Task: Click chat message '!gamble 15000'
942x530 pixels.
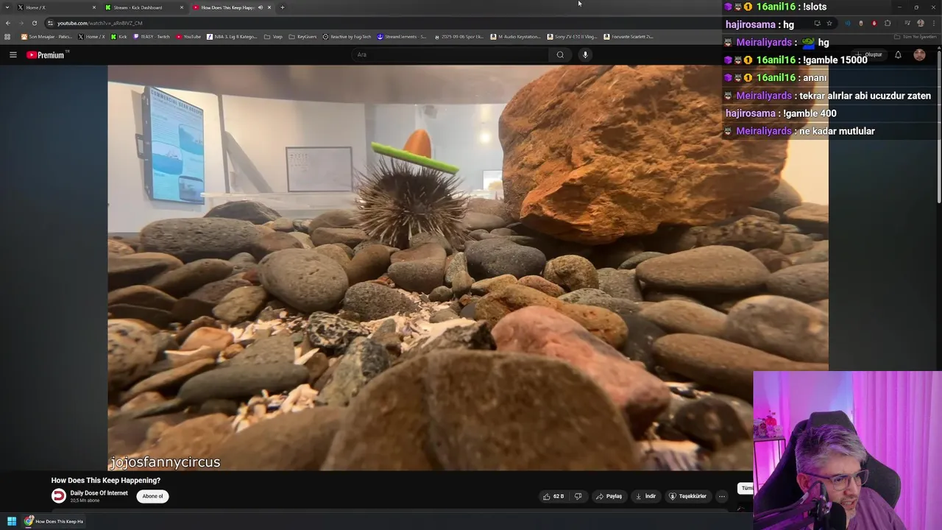Action: pos(835,60)
